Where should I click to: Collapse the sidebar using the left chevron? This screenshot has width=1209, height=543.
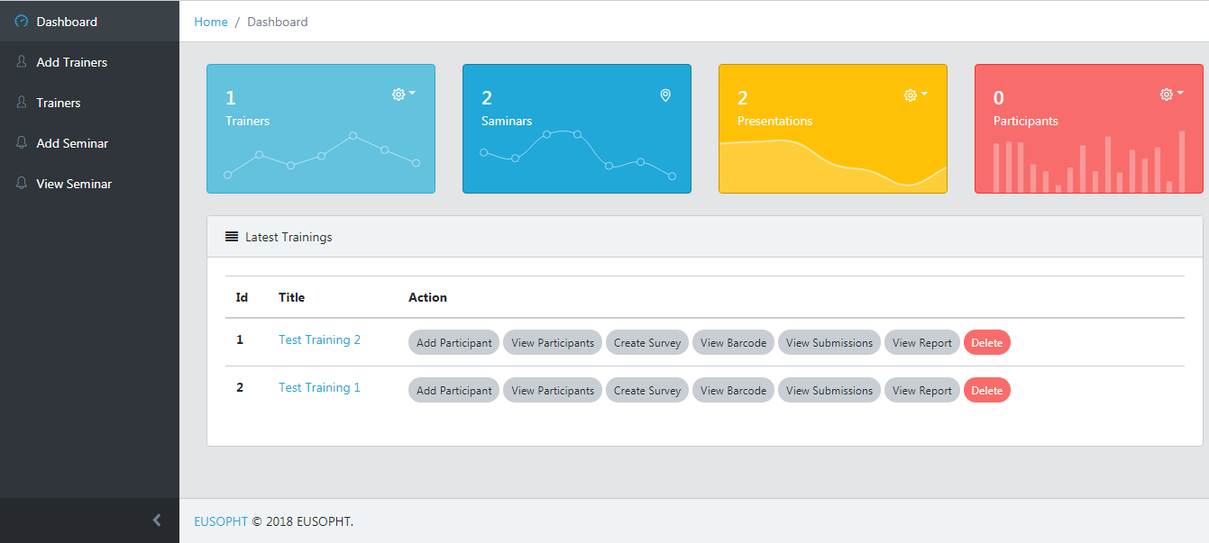click(x=157, y=520)
